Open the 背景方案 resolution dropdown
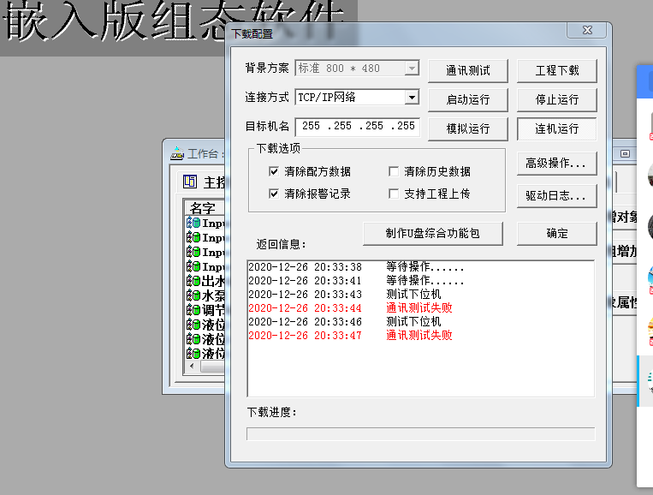The image size is (653, 495). coord(412,69)
